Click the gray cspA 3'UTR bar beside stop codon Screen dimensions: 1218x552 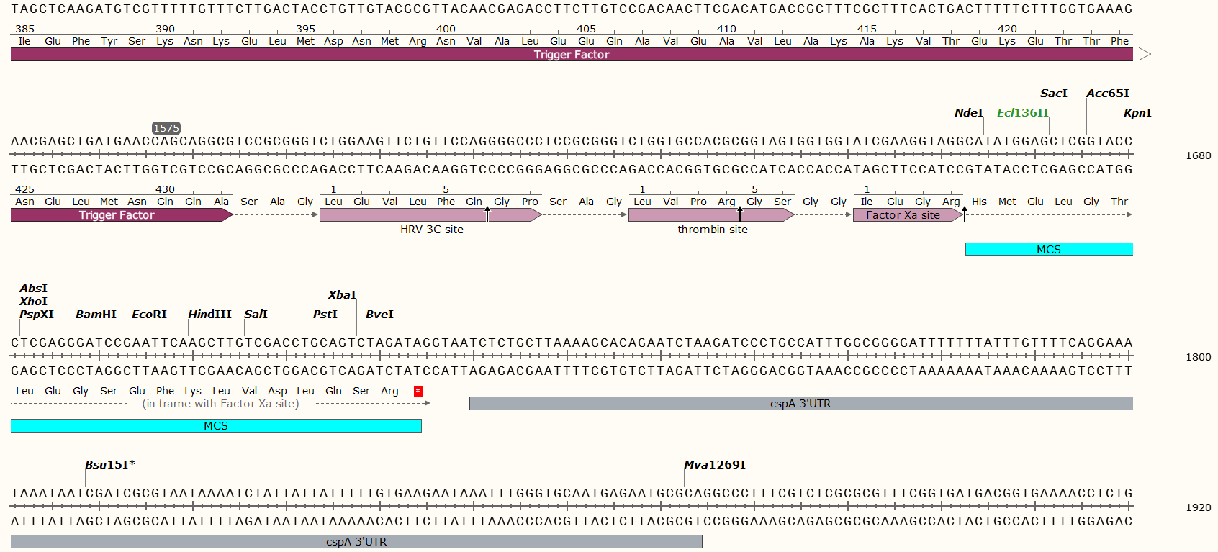pos(800,404)
